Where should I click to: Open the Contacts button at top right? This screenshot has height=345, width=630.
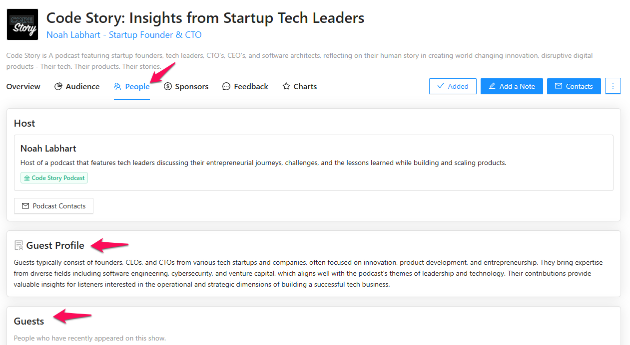574,86
